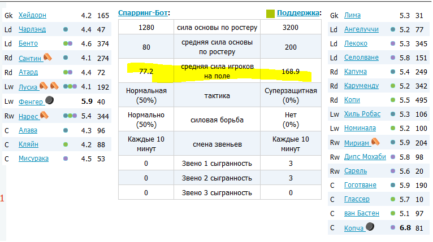The width and height of the screenshot is (433, 242).
Task: Click the 1280 roster strength value
Action: click(x=146, y=27)
